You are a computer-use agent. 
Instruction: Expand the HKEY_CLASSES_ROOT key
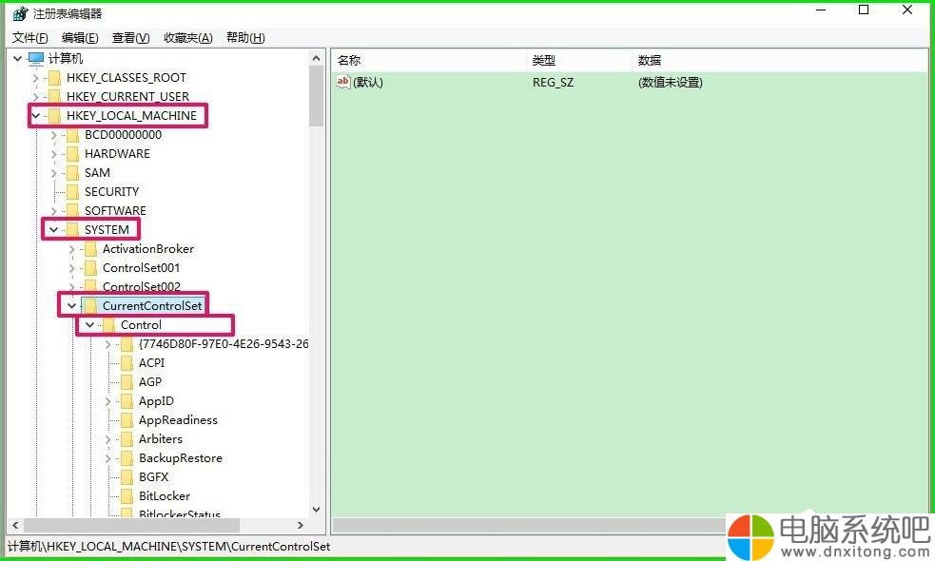36,78
